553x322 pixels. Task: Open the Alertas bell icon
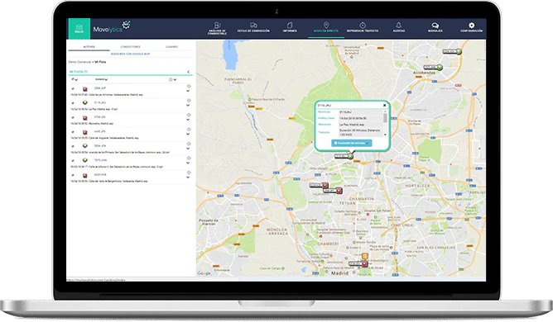pyautogui.click(x=398, y=28)
